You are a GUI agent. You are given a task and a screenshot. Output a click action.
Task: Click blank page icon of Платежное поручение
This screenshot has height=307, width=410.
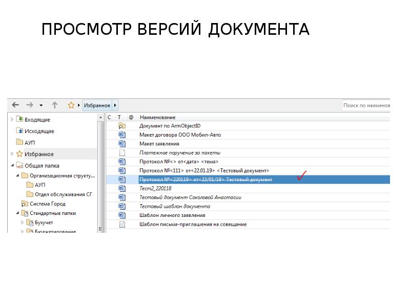[x=122, y=152]
